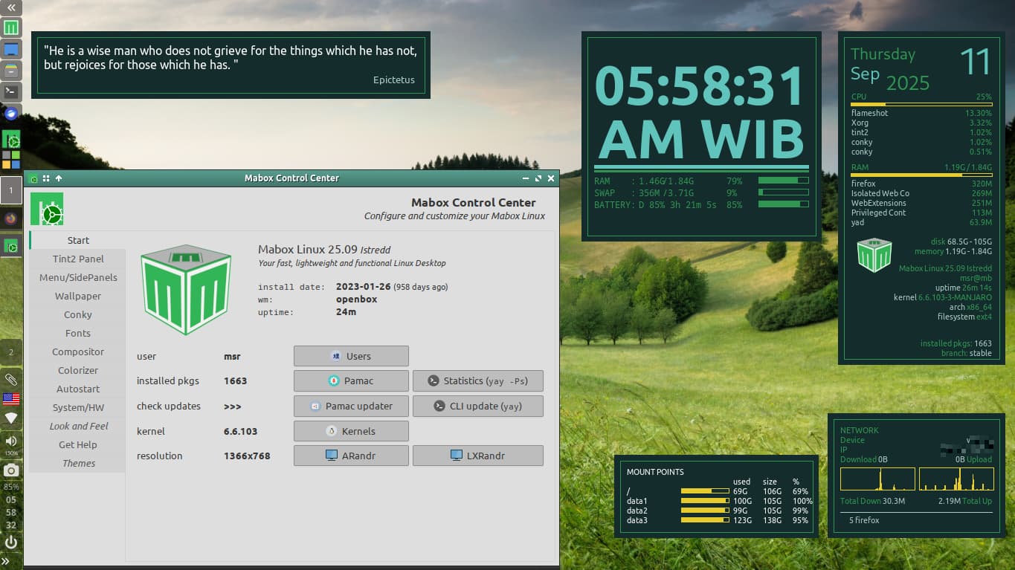This screenshot has height=570, width=1015.
Task: Open the Mabox main menu icon
Action: coord(11,28)
